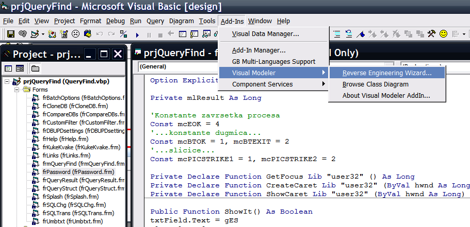This screenshot has width=470, height=227.
Task: Click the Indent toolbar icon
Action: pos(336,34)
